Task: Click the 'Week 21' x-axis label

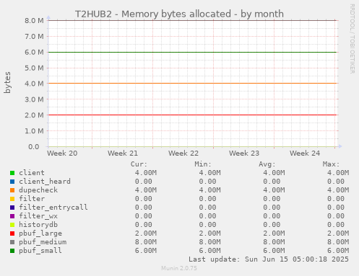Action: tap(123, 153)
